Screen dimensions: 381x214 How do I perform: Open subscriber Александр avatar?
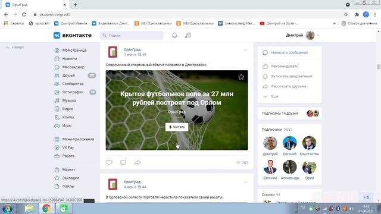[290, 166]
